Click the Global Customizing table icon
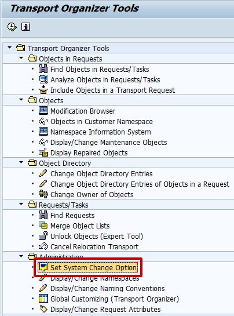The image size is (234, 316). tap(43, 299)
